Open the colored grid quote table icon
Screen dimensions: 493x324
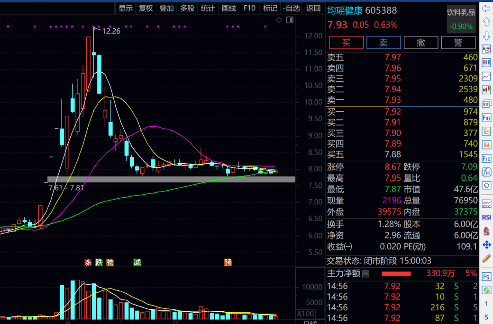486,63
